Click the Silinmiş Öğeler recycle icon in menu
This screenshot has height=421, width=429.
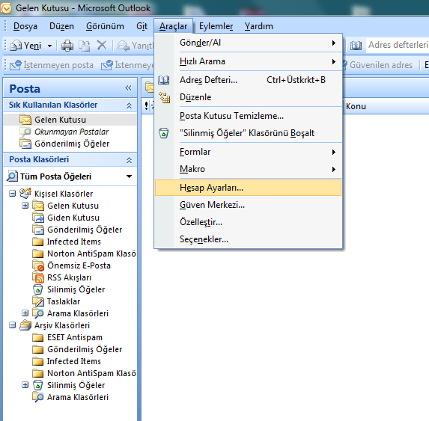(164, 133)
